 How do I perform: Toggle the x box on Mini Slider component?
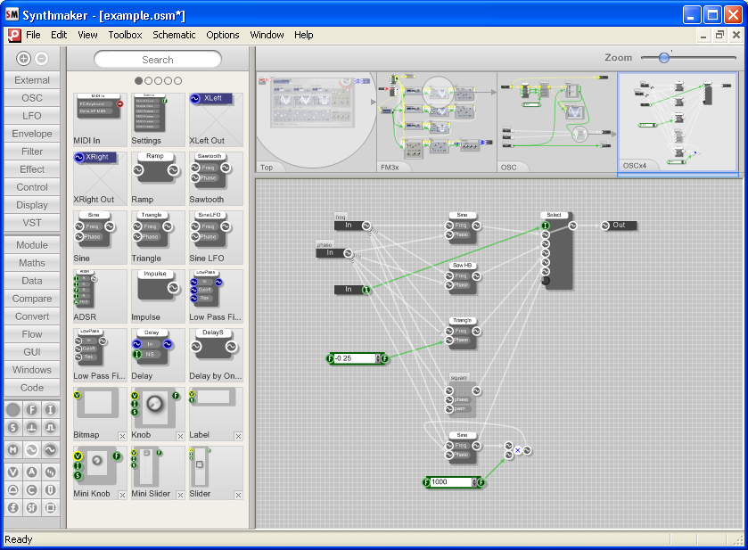tap(180, 495)
